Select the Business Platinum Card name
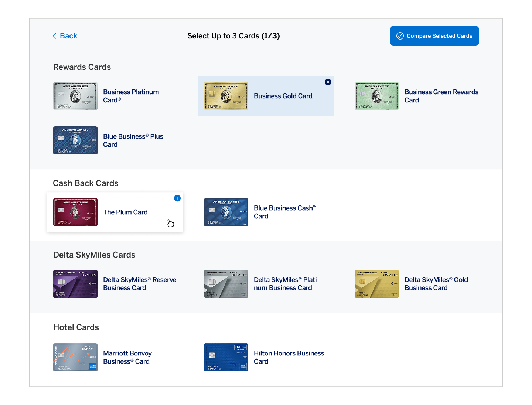The image size is (532, 405). point(131,96)
